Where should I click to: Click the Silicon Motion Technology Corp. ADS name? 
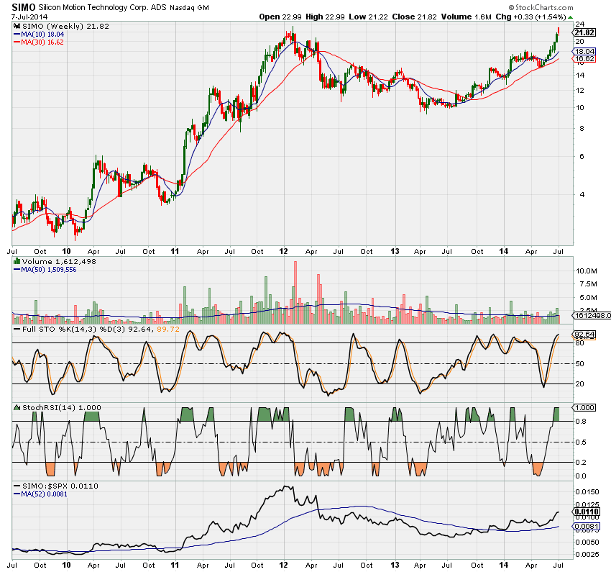(x=103, y=7)
